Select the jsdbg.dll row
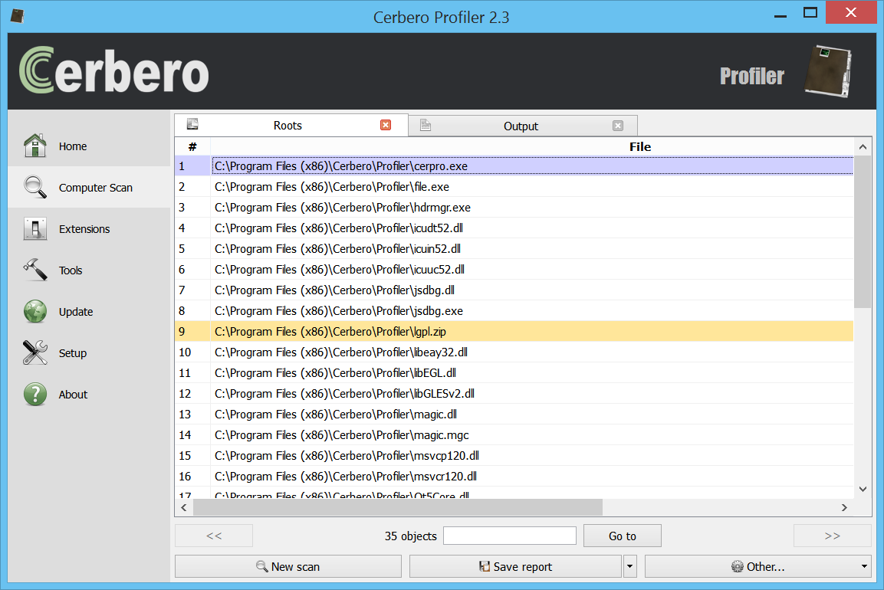 click(x=514, y=290)
